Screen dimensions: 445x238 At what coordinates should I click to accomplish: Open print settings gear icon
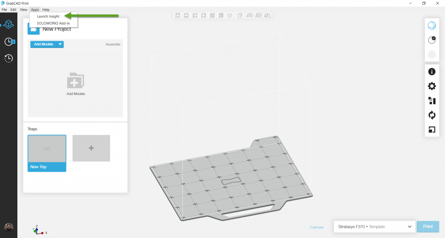[432, 86]
